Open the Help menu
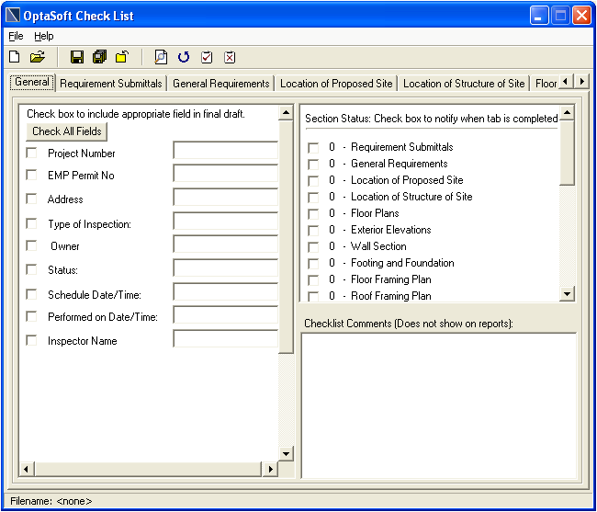 44,36
